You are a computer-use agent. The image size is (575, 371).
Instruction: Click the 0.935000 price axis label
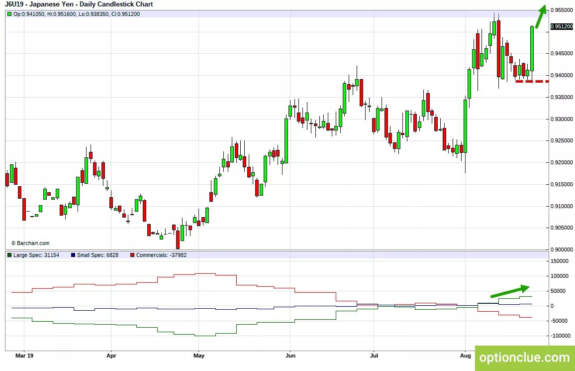click(562, 97)
